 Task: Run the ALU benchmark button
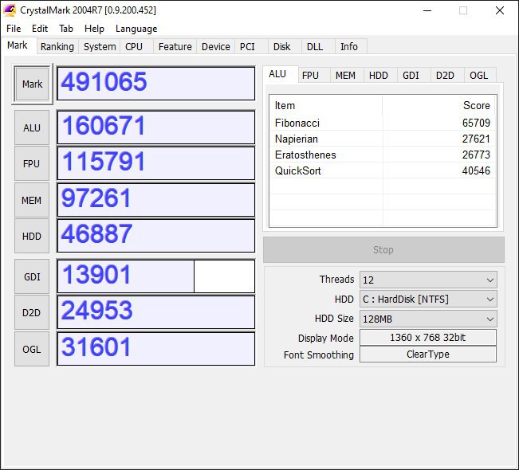32,127
